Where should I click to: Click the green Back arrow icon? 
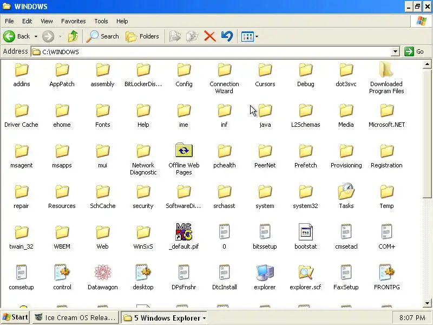pos(9,36)
